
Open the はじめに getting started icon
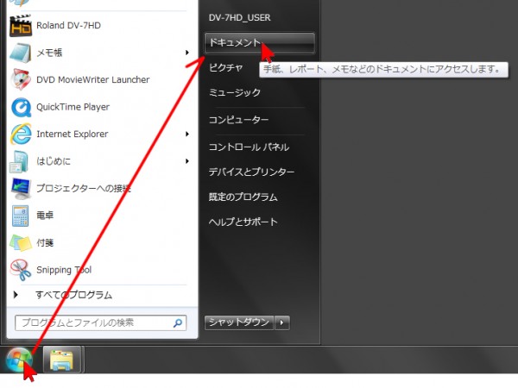20,161
